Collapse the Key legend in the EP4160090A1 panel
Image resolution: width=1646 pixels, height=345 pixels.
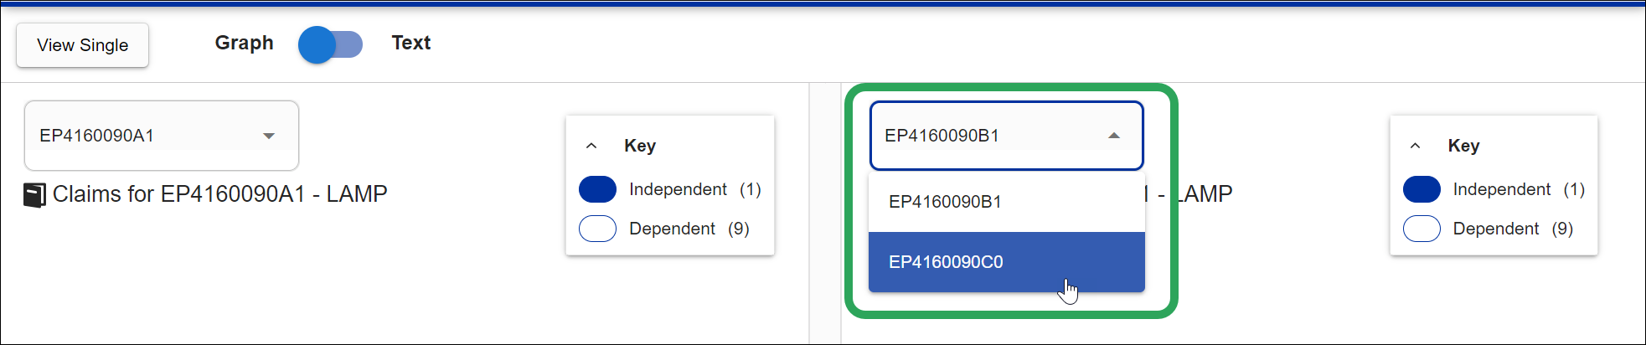tap(591, 146)
